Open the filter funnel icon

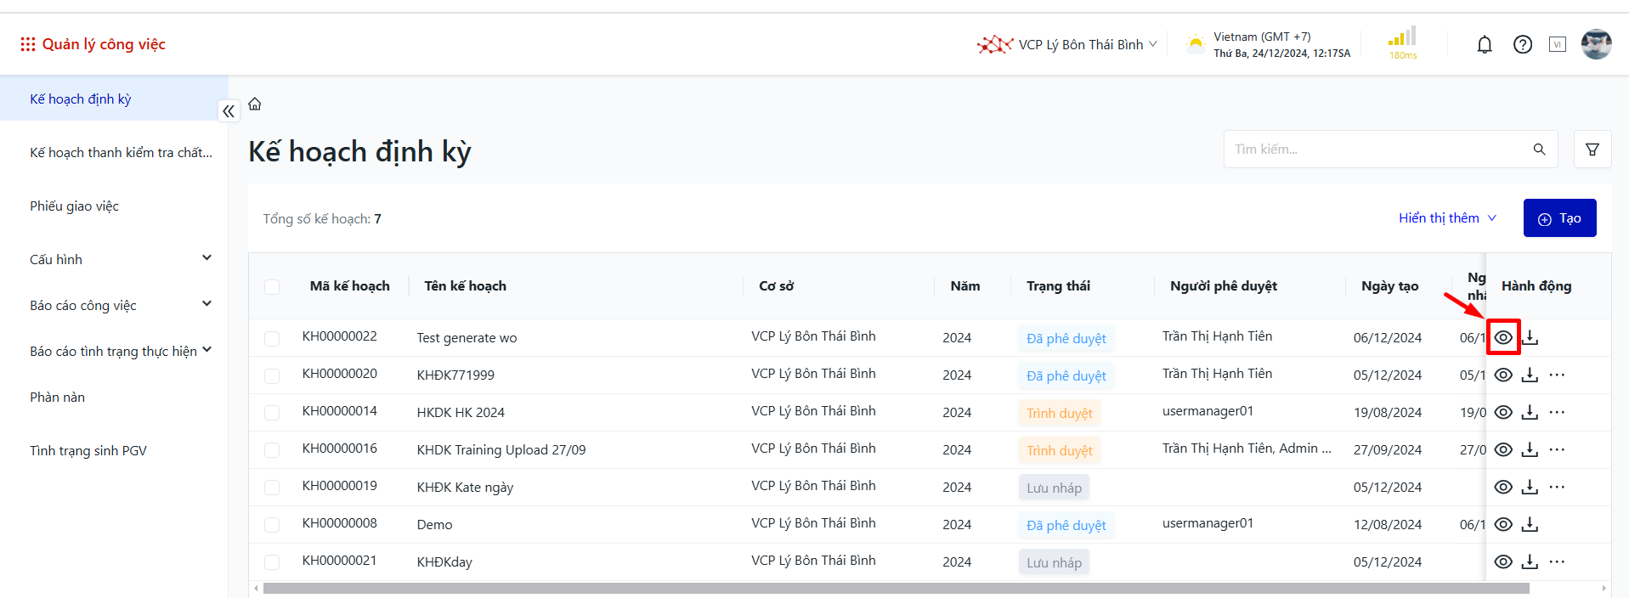click(x=1592, y=149)
